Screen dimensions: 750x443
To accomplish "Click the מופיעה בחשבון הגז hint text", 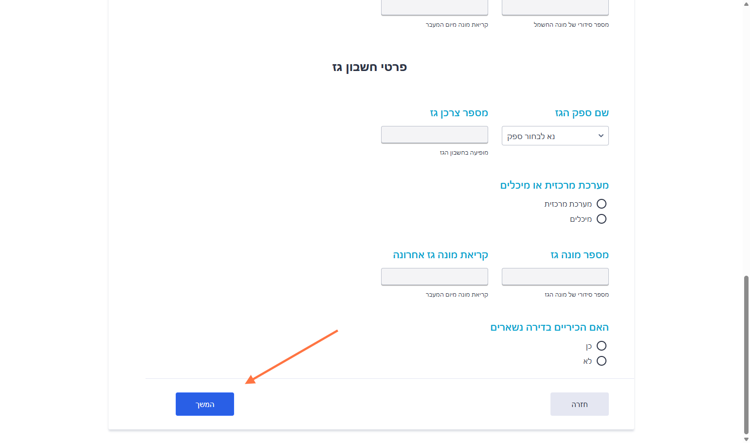I will 464,153.
